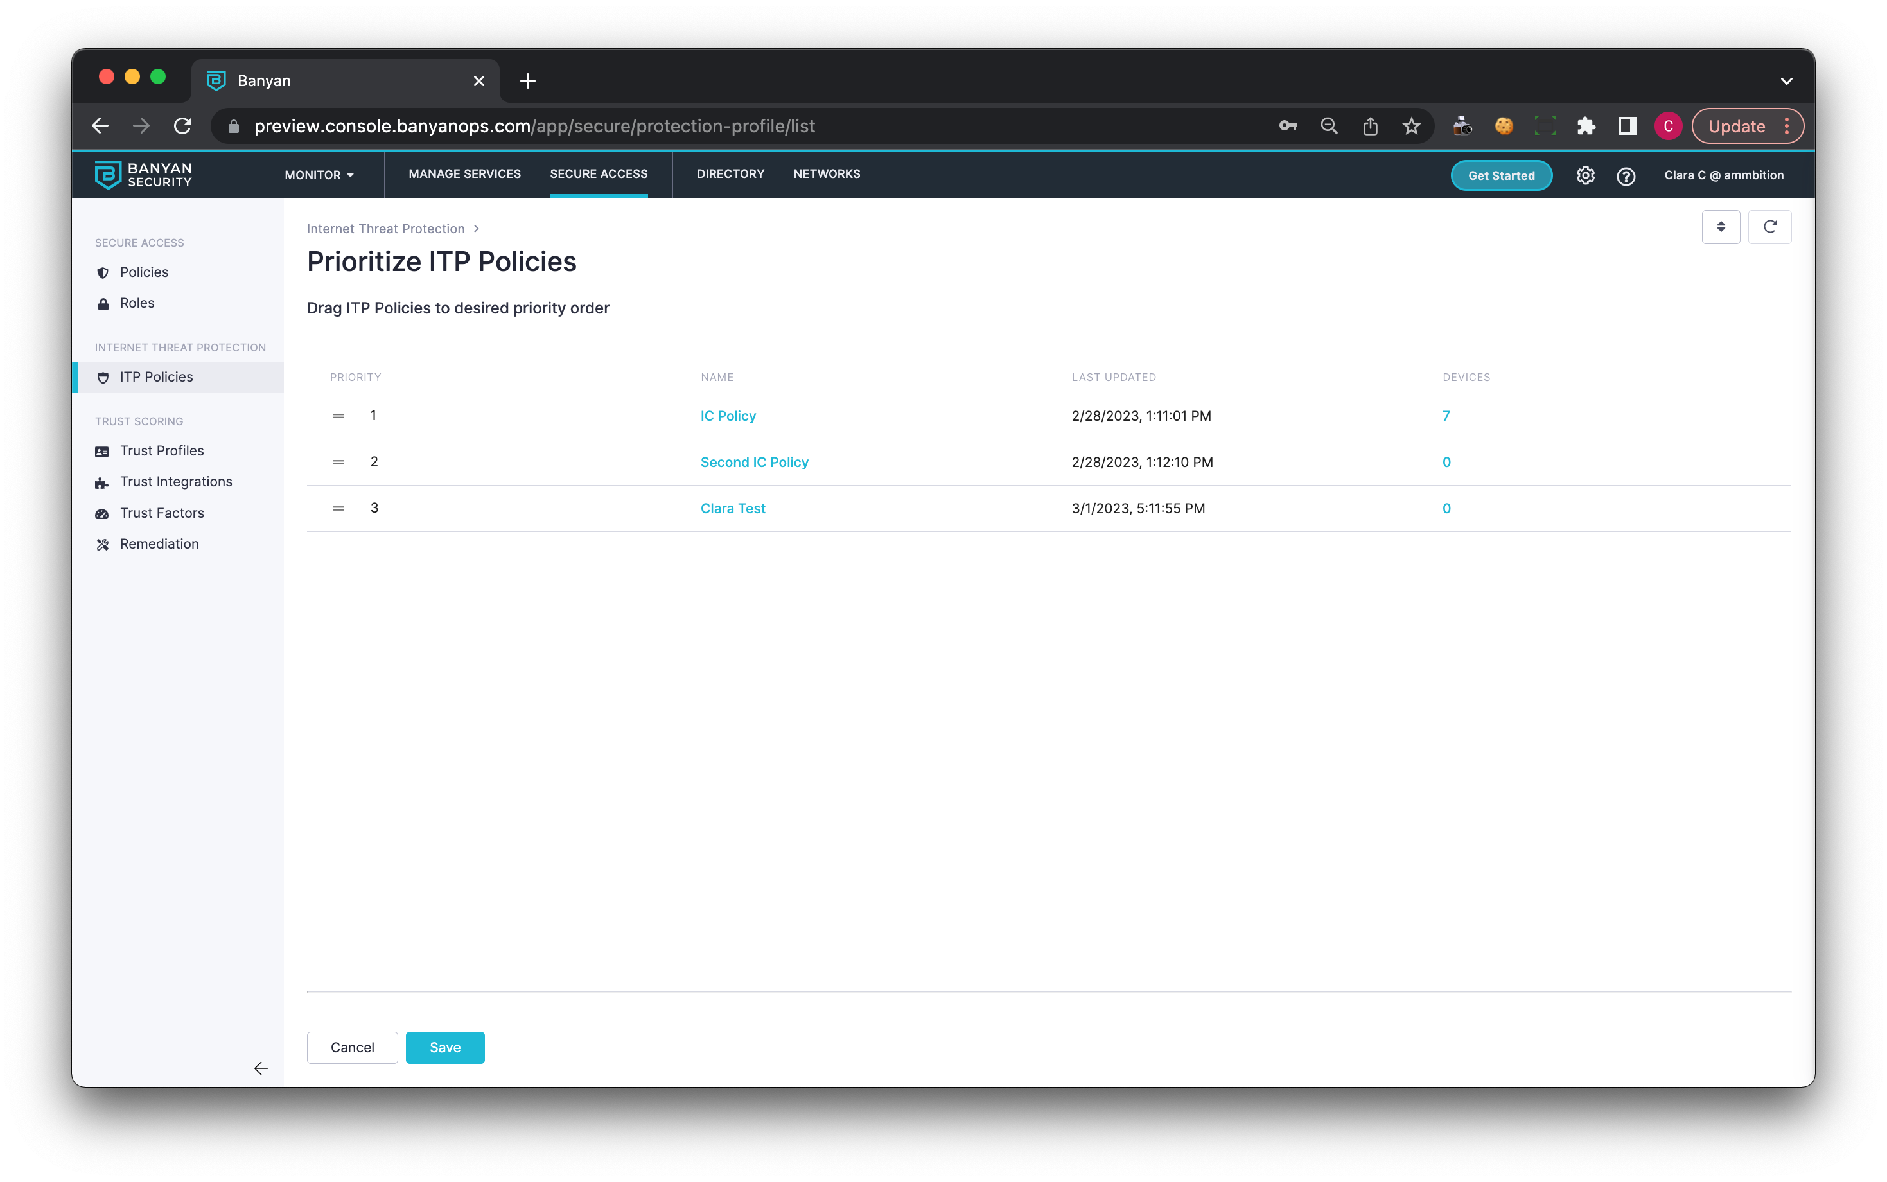1887x1182 pixels.
Task: Click the '3/1/2023, 5:11:55 PM' timestamp
Action: tap(1137, 508)
